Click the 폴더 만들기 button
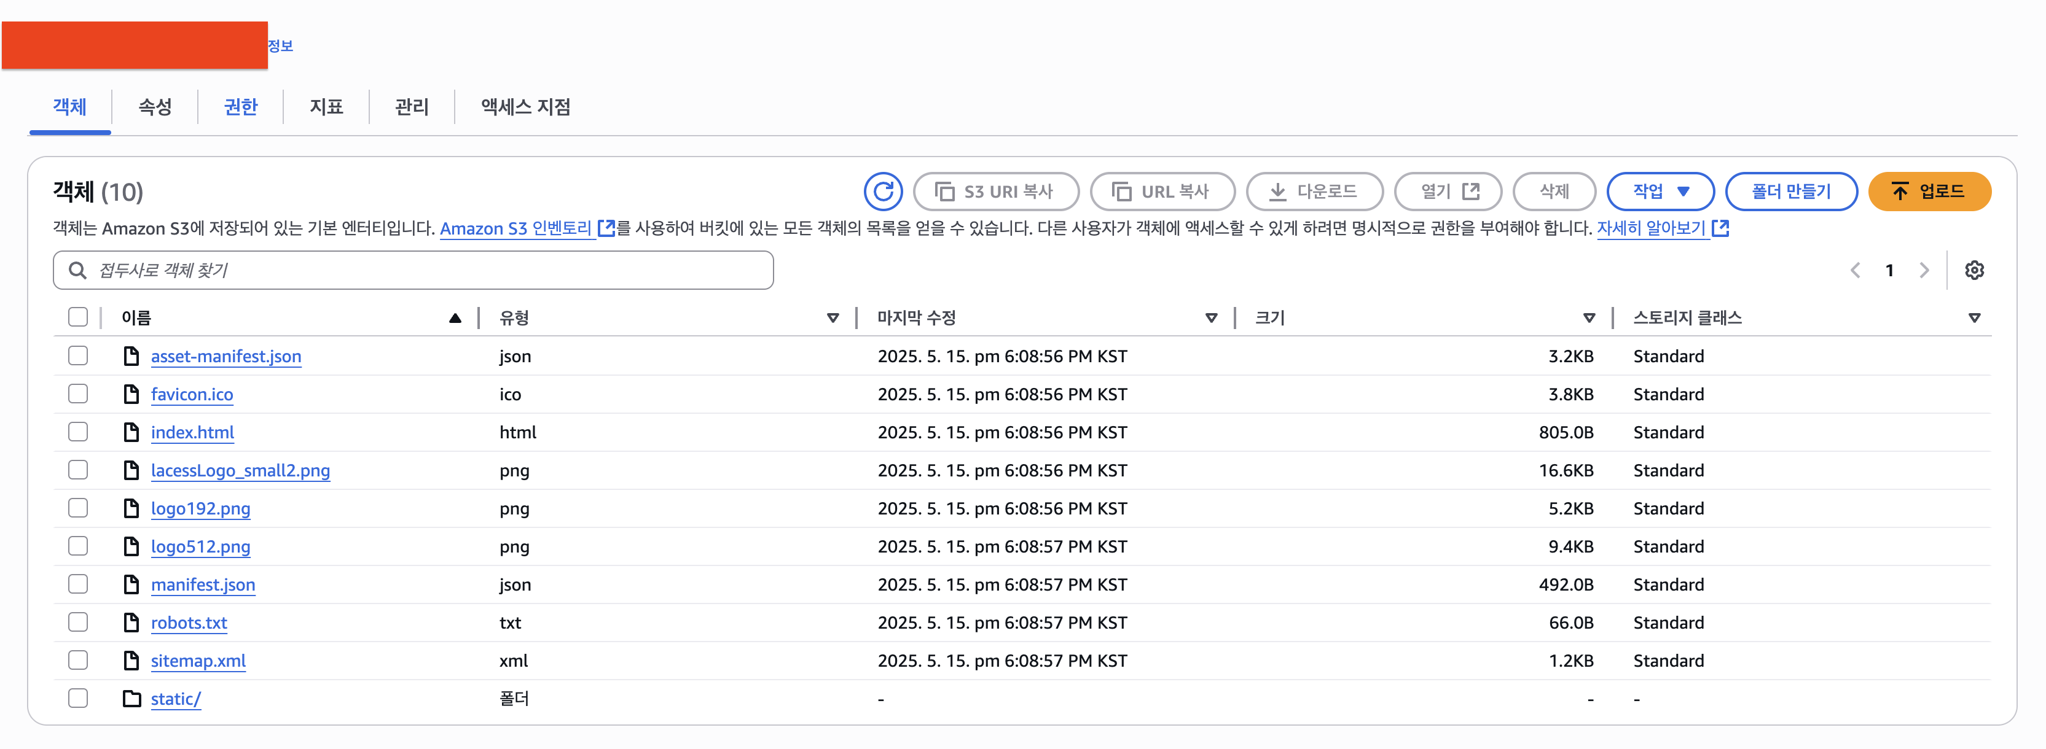 [1790, 191]
